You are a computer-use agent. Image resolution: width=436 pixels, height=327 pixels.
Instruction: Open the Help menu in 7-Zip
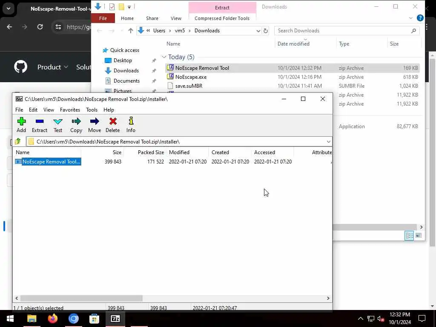[109, 110]
